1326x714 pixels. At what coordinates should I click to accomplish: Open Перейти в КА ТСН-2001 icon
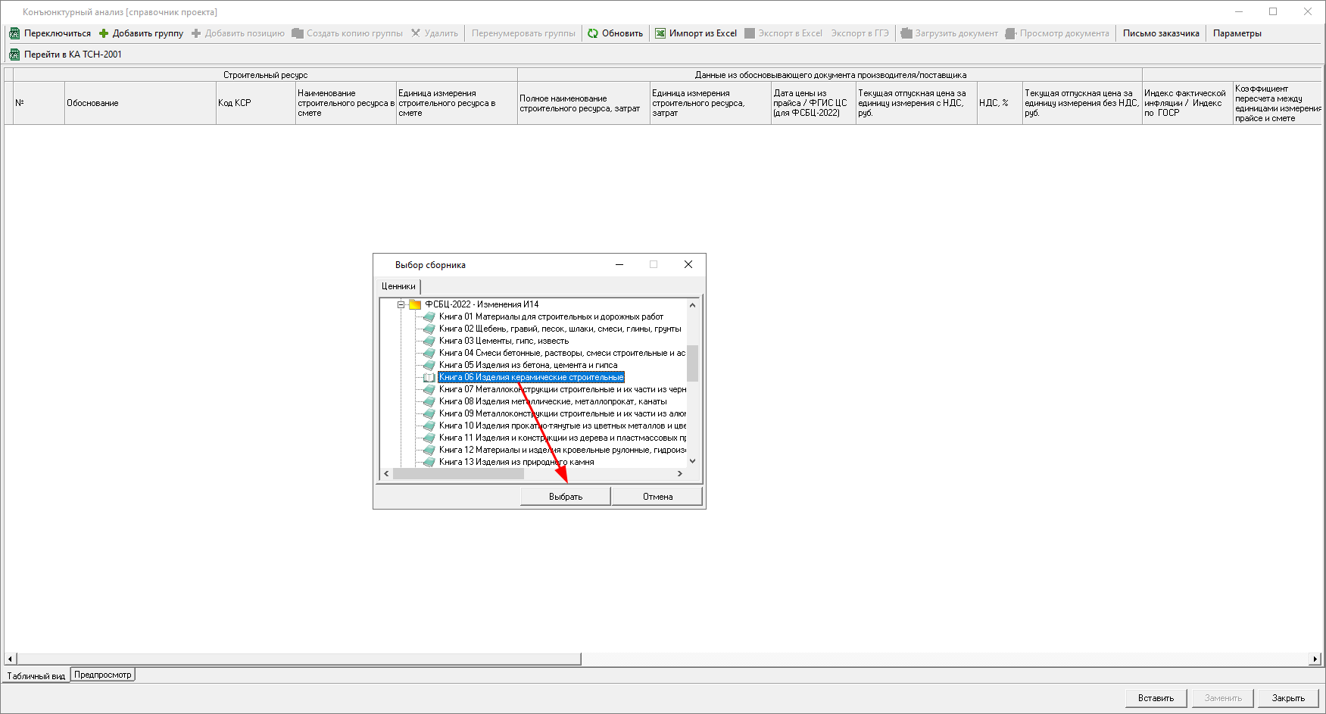tap(14, 55)
